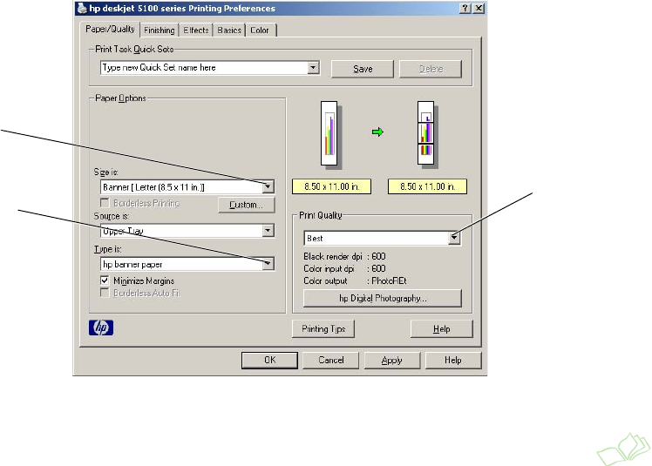Click the Apply button
This screenshot has height=466, width=652.
pyautogui.click(x=392, y=360)
